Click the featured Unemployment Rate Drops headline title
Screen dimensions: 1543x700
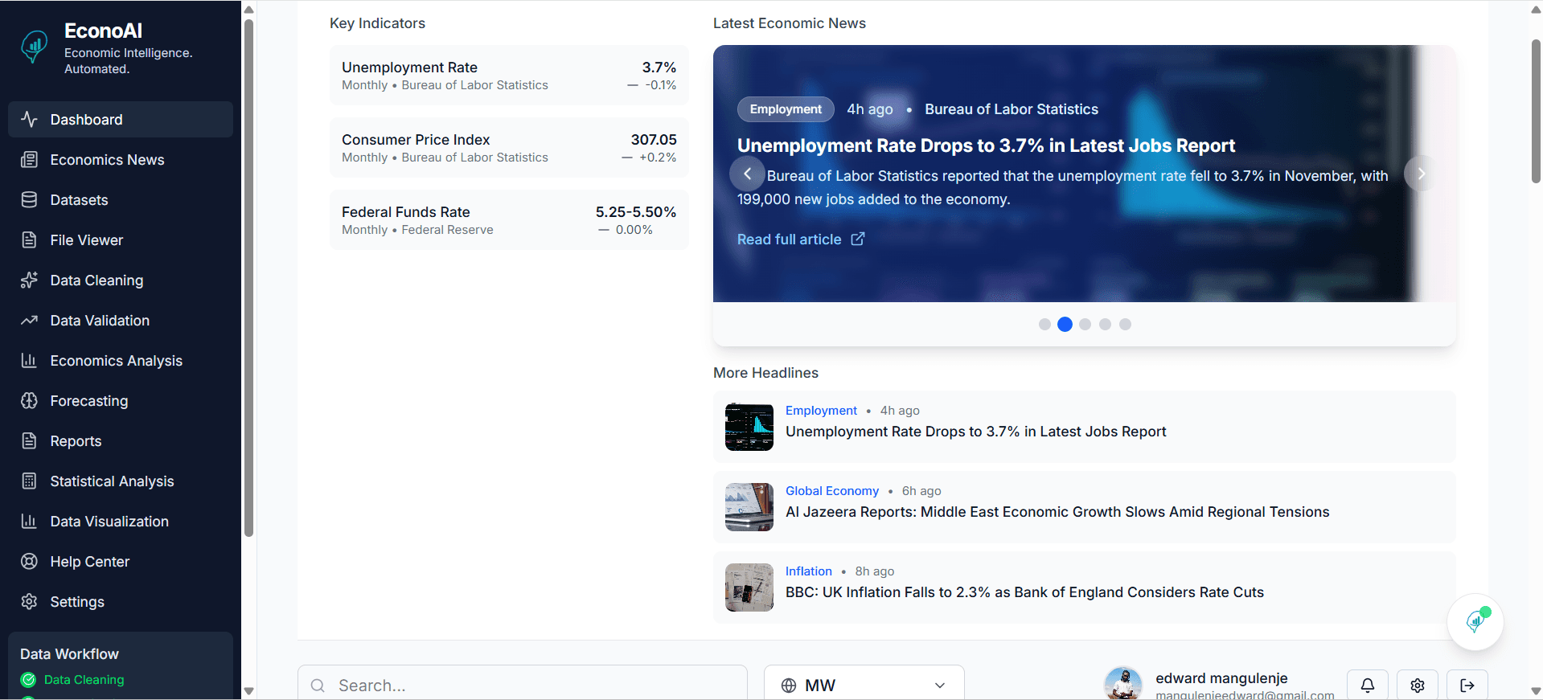coord(986,145)
